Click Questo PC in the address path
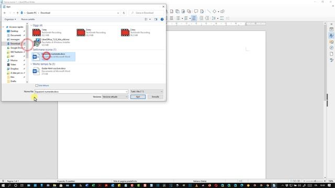 tap(31, 13)
